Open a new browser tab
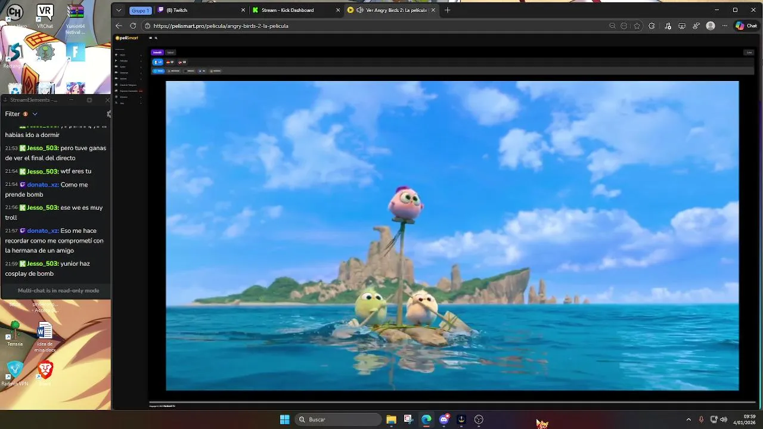This screenshot has height=429, width=763. point(448,10)
